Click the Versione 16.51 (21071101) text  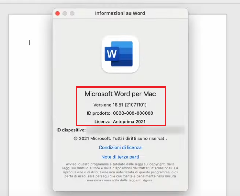(x=120, y=105)
